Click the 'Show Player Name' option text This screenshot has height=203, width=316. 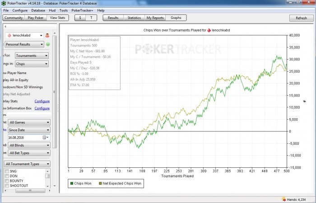[15, 73]
